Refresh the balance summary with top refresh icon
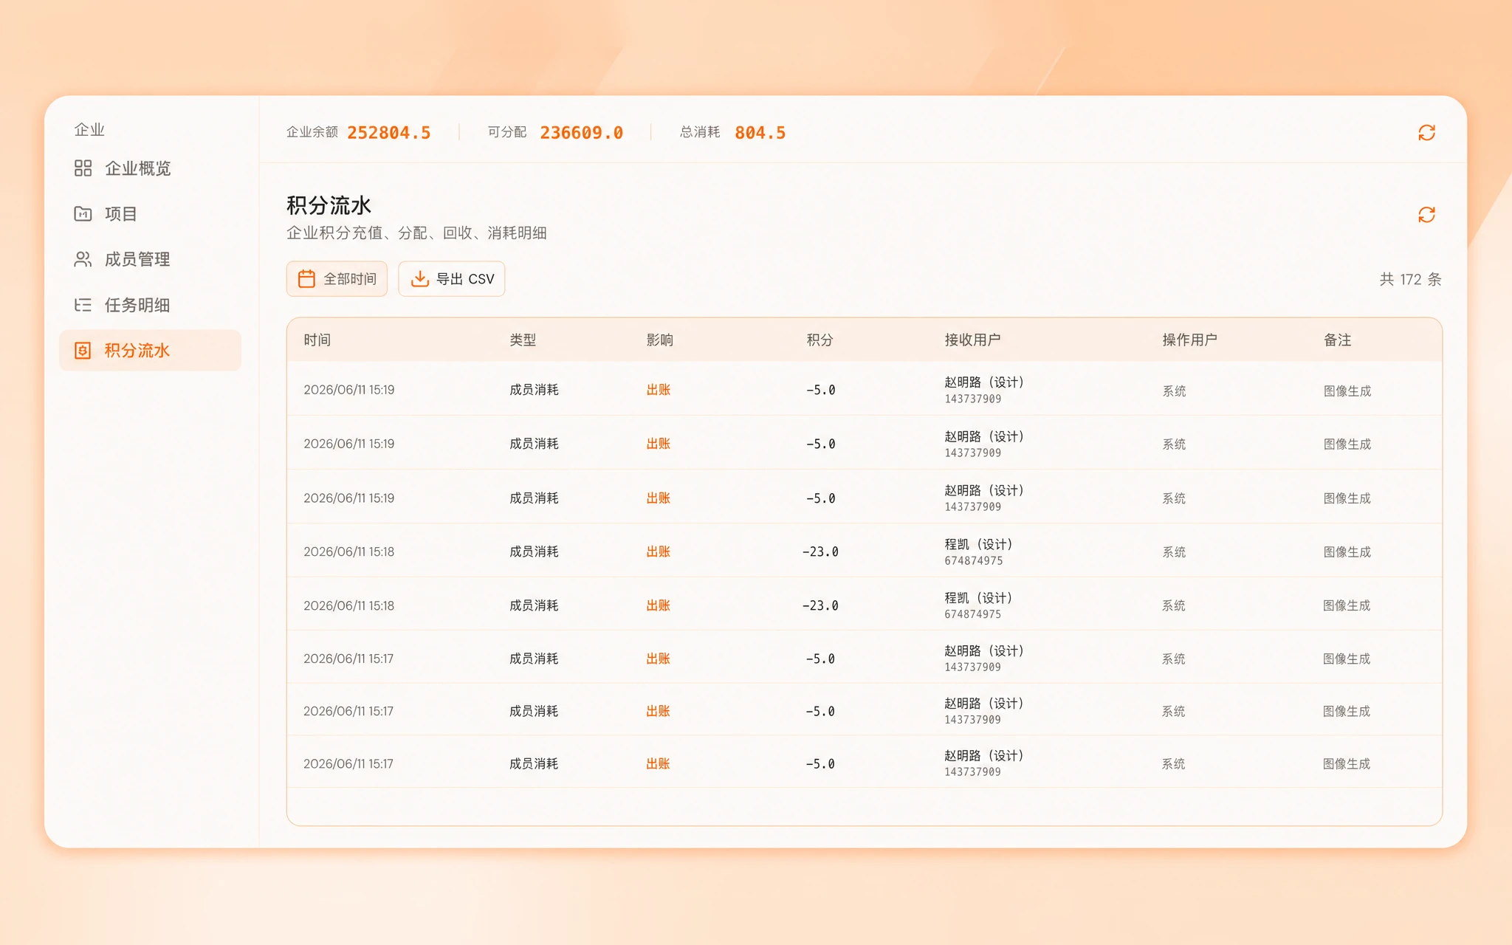 1426,133
